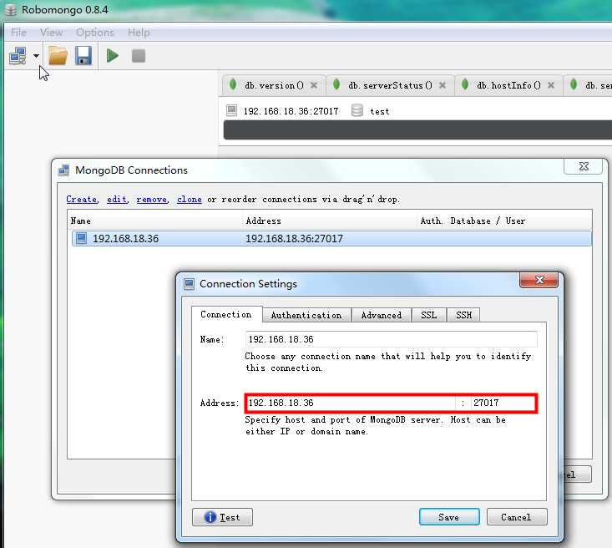Select the Connection tab

point(226,314)
